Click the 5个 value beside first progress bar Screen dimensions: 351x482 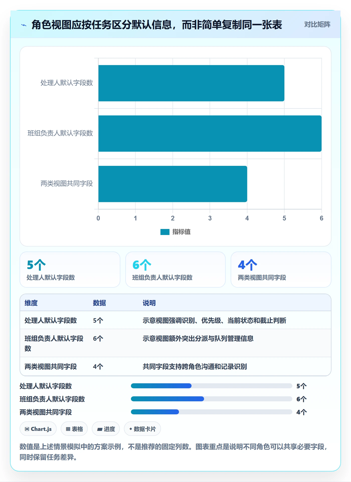click(302, 386)
